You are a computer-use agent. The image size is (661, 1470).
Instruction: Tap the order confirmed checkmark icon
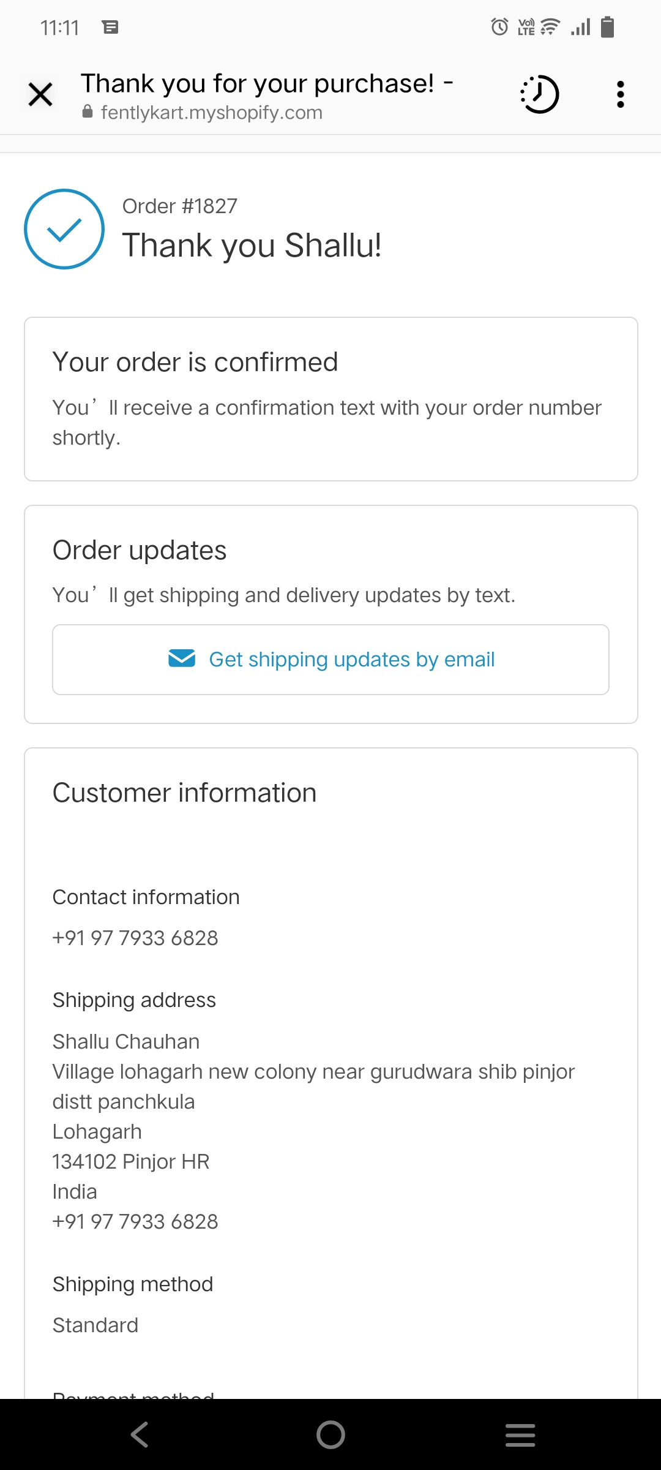click(64, 229)
